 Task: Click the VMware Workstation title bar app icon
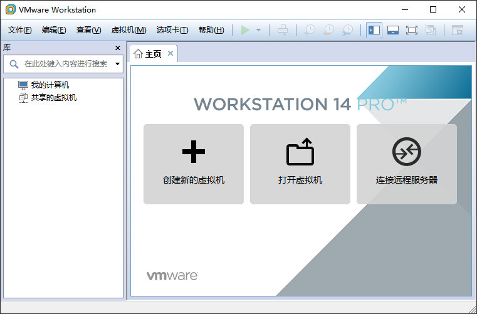click(x=11, y=10)
